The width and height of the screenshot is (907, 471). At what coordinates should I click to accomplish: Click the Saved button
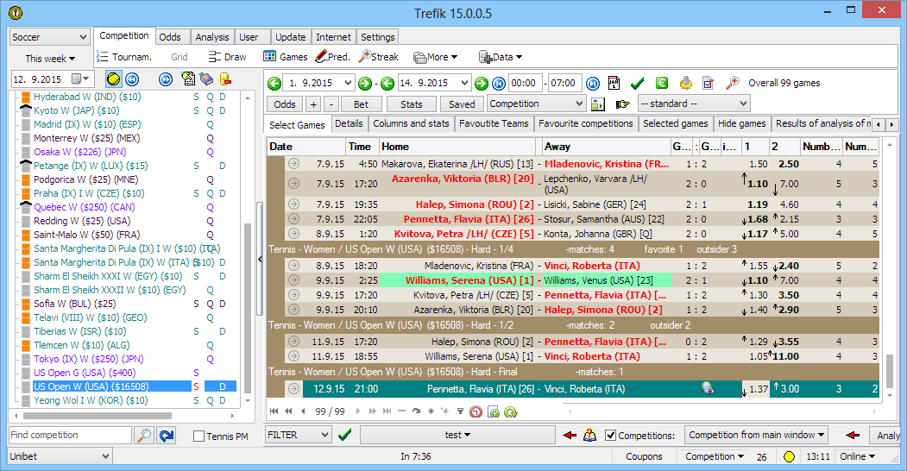tap(462, 104)
